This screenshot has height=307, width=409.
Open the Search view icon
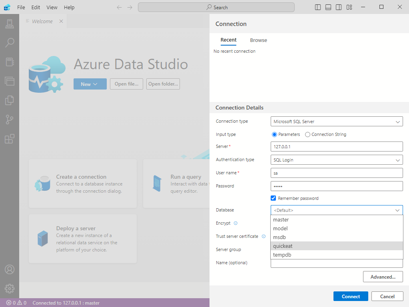pos(10,43)
